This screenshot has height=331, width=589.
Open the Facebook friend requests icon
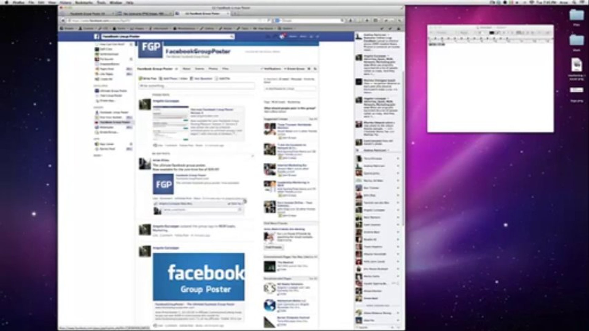pos(268,36)
